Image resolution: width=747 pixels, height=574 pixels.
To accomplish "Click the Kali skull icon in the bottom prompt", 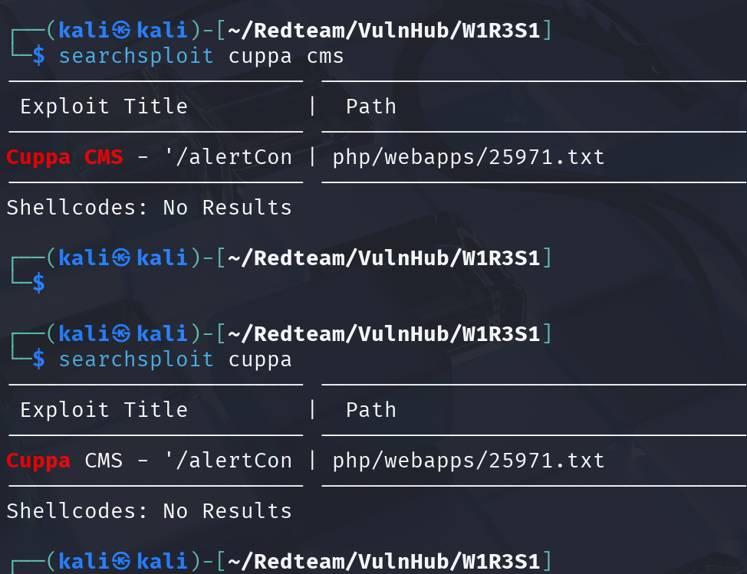I will pos(121,561).
